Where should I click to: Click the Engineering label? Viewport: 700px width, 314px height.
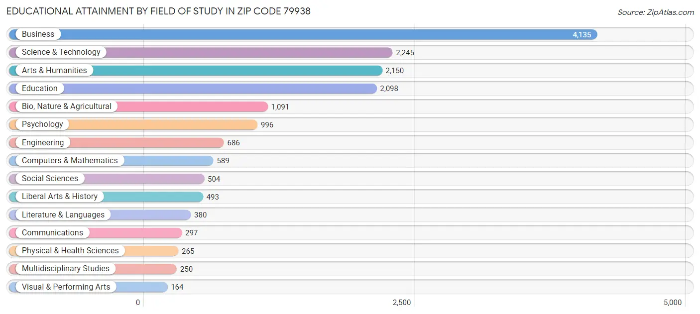(x=43, y=143)
